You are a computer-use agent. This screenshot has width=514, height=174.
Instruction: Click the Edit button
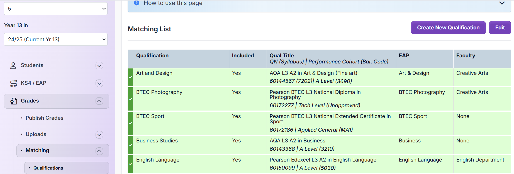(x=500, y=28)
